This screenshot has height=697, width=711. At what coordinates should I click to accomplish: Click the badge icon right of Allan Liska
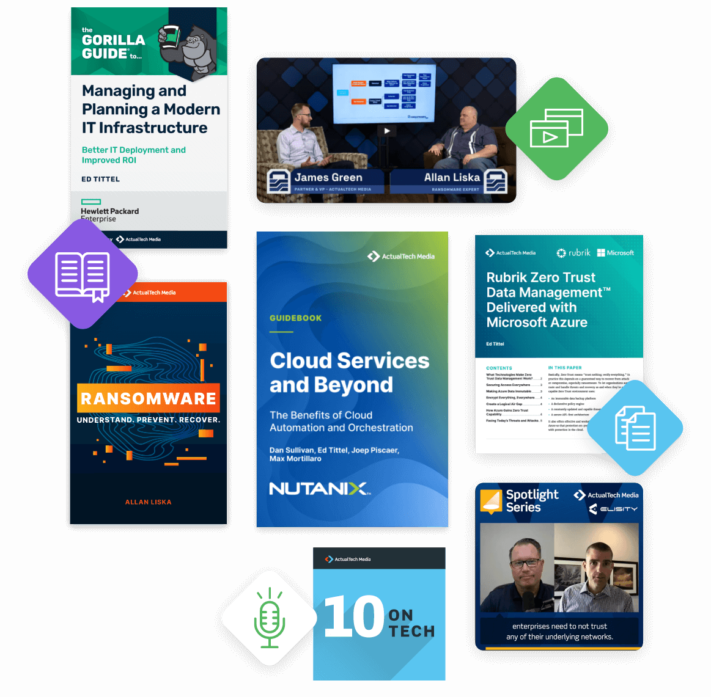[x=496, y=181]
